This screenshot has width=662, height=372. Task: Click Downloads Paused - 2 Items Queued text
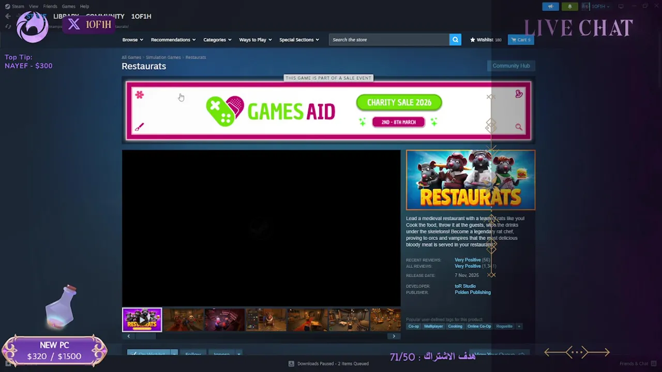tap(333, 364)
